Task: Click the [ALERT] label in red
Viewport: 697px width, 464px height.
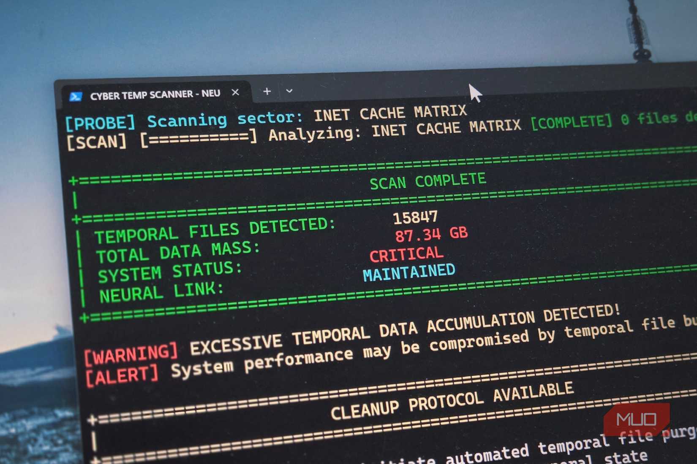Action: point(122,374)
